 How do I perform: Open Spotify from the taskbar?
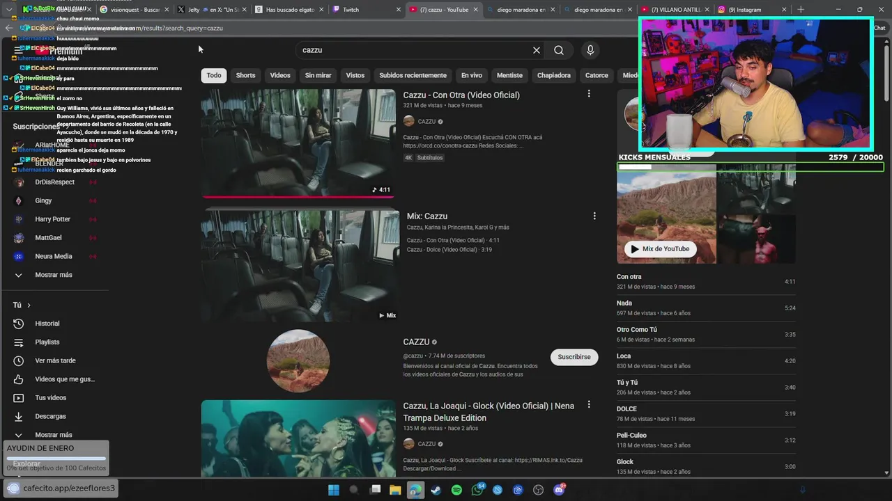pos(456,490)
